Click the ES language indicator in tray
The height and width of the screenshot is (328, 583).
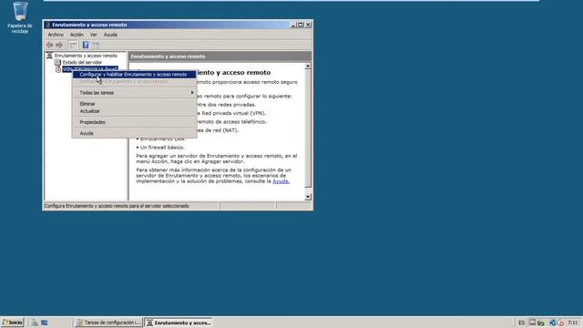click(x=521, y=323)
